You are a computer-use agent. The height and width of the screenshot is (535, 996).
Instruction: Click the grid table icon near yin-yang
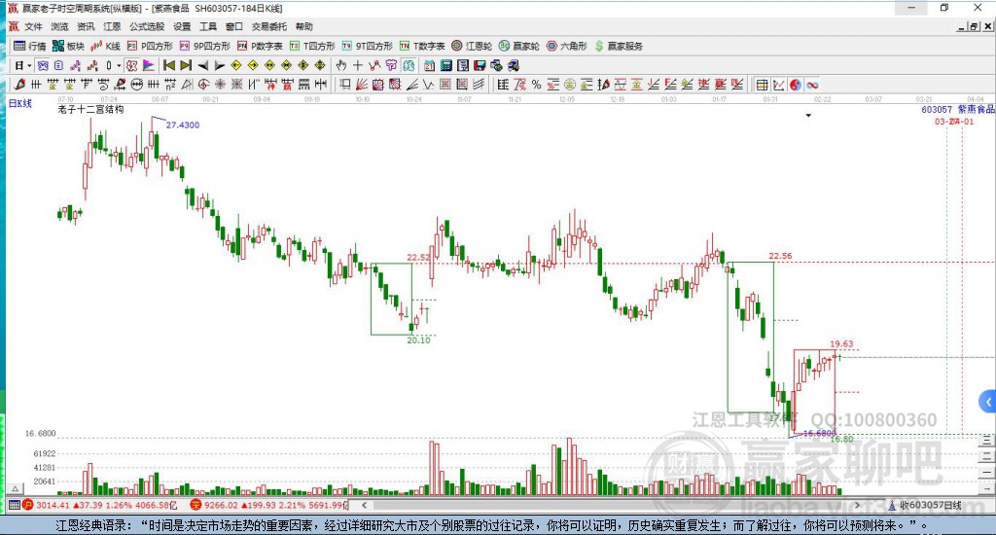(x=763, y=85)
